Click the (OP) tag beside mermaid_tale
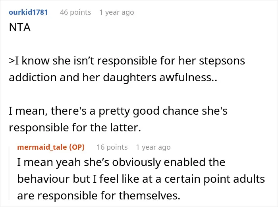The width and height of the screenshot is (278, 207). (77, 147)
